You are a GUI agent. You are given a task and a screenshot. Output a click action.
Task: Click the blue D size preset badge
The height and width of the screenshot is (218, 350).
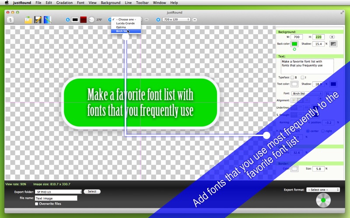[158, 20]
